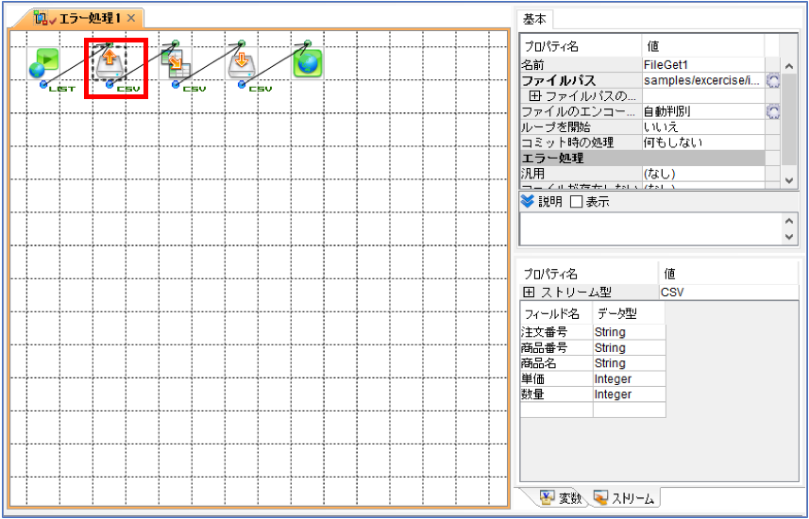The image size is (809, 519).
Task: Click gear icon beside ファイルのエンコード value
Action: [772, 111]
